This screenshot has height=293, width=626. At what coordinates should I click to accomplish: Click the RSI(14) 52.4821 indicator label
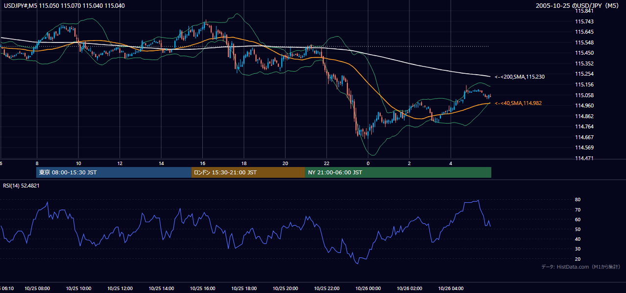(x=22, y=186)
